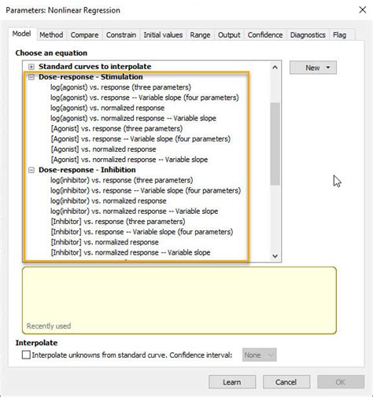Select log(inhibitor) vs. response -- Variable slope (four parameters)

click(146, 191)
